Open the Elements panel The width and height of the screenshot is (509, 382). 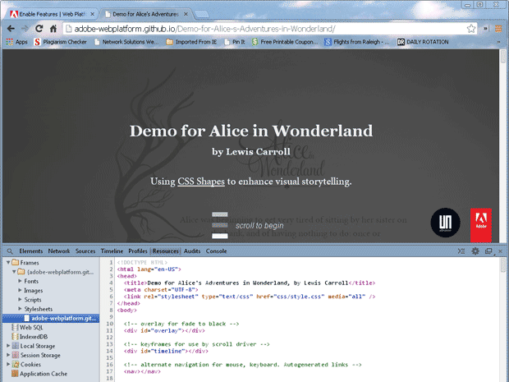pos(31,251)
